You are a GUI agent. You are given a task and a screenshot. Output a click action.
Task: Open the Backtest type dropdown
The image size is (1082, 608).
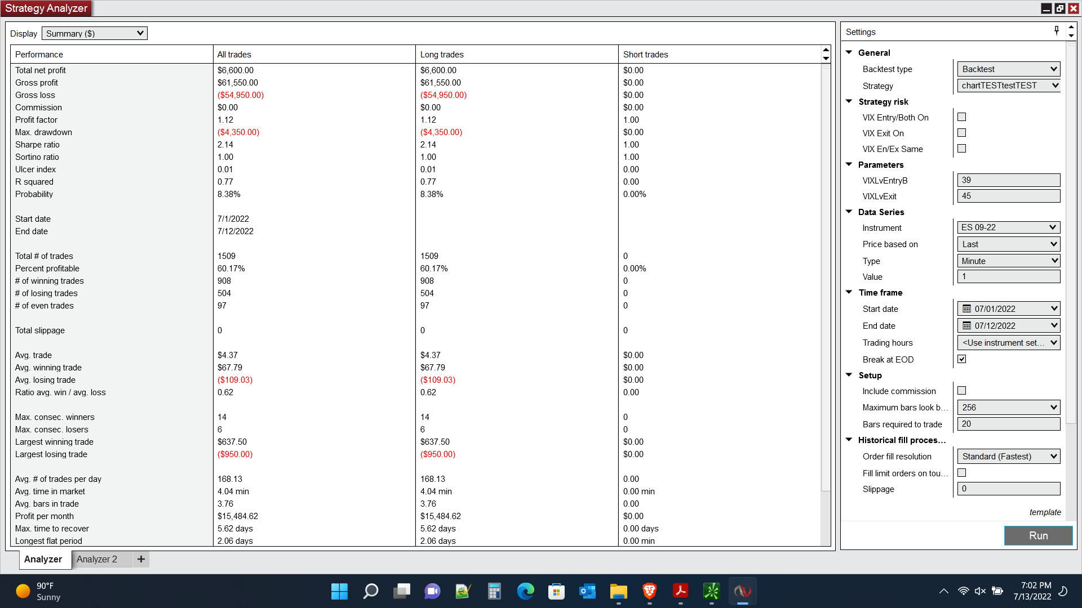(x=1008, y=69)
